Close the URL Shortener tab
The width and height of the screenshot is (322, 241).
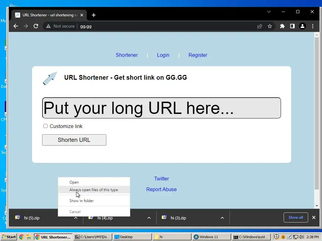pyautogui.click(x=82, y=15)
